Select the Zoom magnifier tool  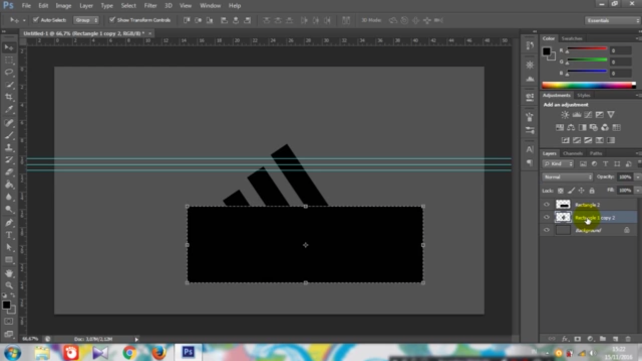(9, 285)
